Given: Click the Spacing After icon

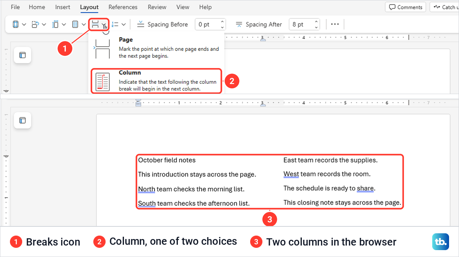Looking at the screenshot, I should pos(239,24).
